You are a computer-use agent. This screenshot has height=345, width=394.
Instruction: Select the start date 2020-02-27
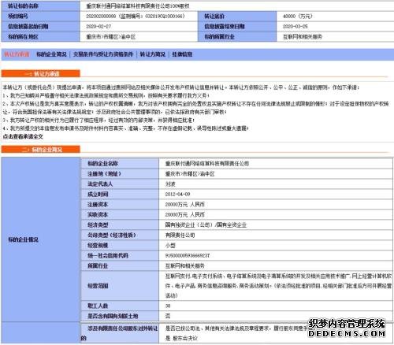(x=98, y=27)
